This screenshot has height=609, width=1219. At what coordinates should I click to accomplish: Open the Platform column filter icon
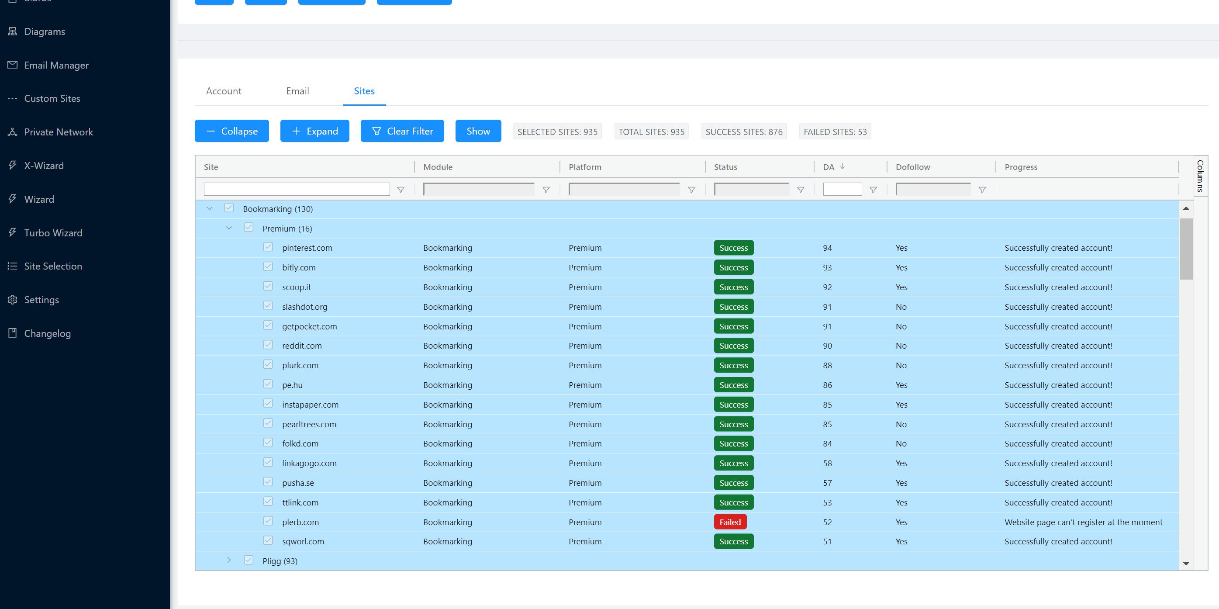click(691, 190)
